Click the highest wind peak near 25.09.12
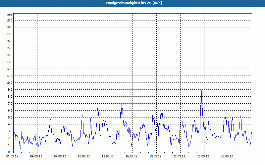The width and height of the screenshot is (265, 165). 202,84
